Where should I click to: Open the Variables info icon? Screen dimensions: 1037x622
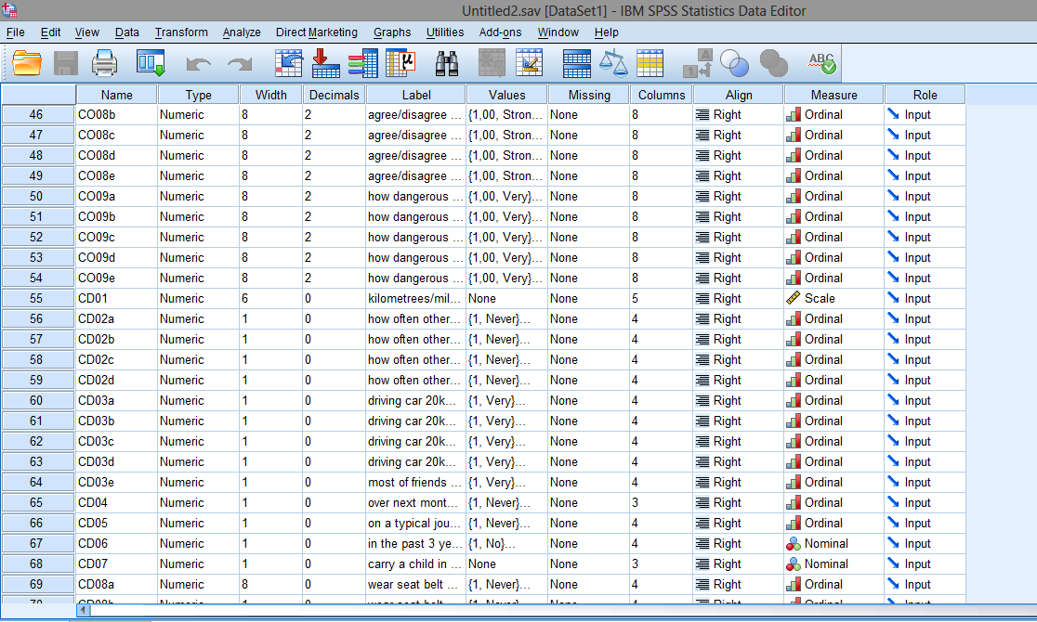click(x=362, y=63)
